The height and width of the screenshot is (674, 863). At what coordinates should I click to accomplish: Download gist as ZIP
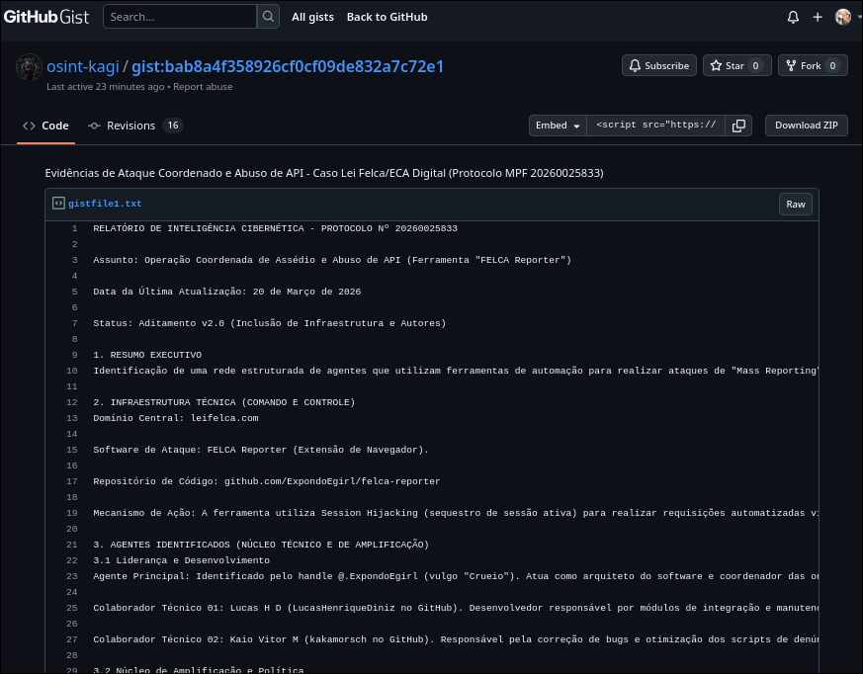coord(807,126)
